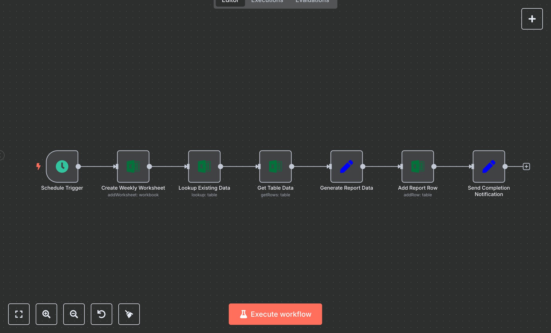551x333 pixels.
Task: Select the Send Completion Notification node
Action: tap(489, 166)
